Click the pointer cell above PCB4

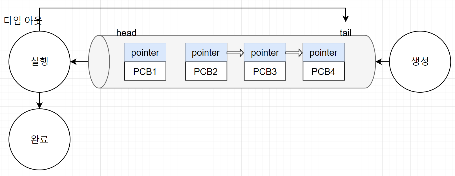tap(323, 53)
